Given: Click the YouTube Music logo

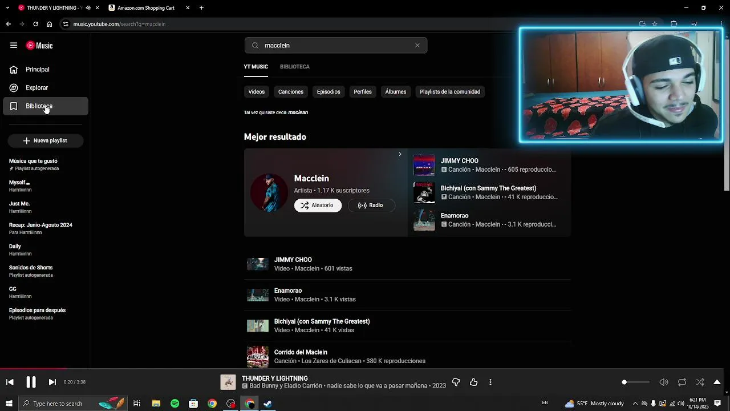Looking at the screenshot, I should click(x=39, y=46).
